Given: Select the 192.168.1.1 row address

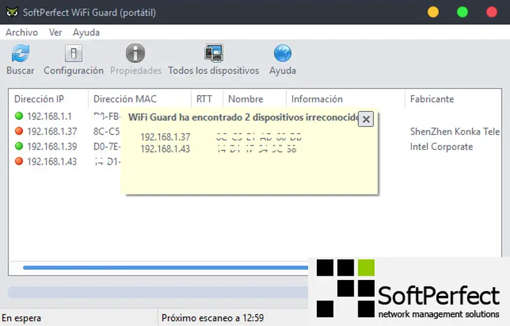Looking at the screenshot, I should coord(50,116).
